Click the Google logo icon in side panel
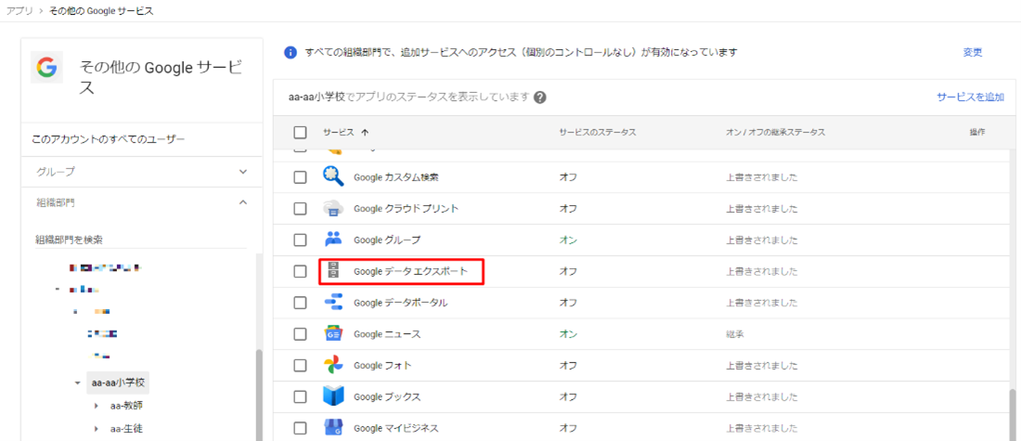 47,67
